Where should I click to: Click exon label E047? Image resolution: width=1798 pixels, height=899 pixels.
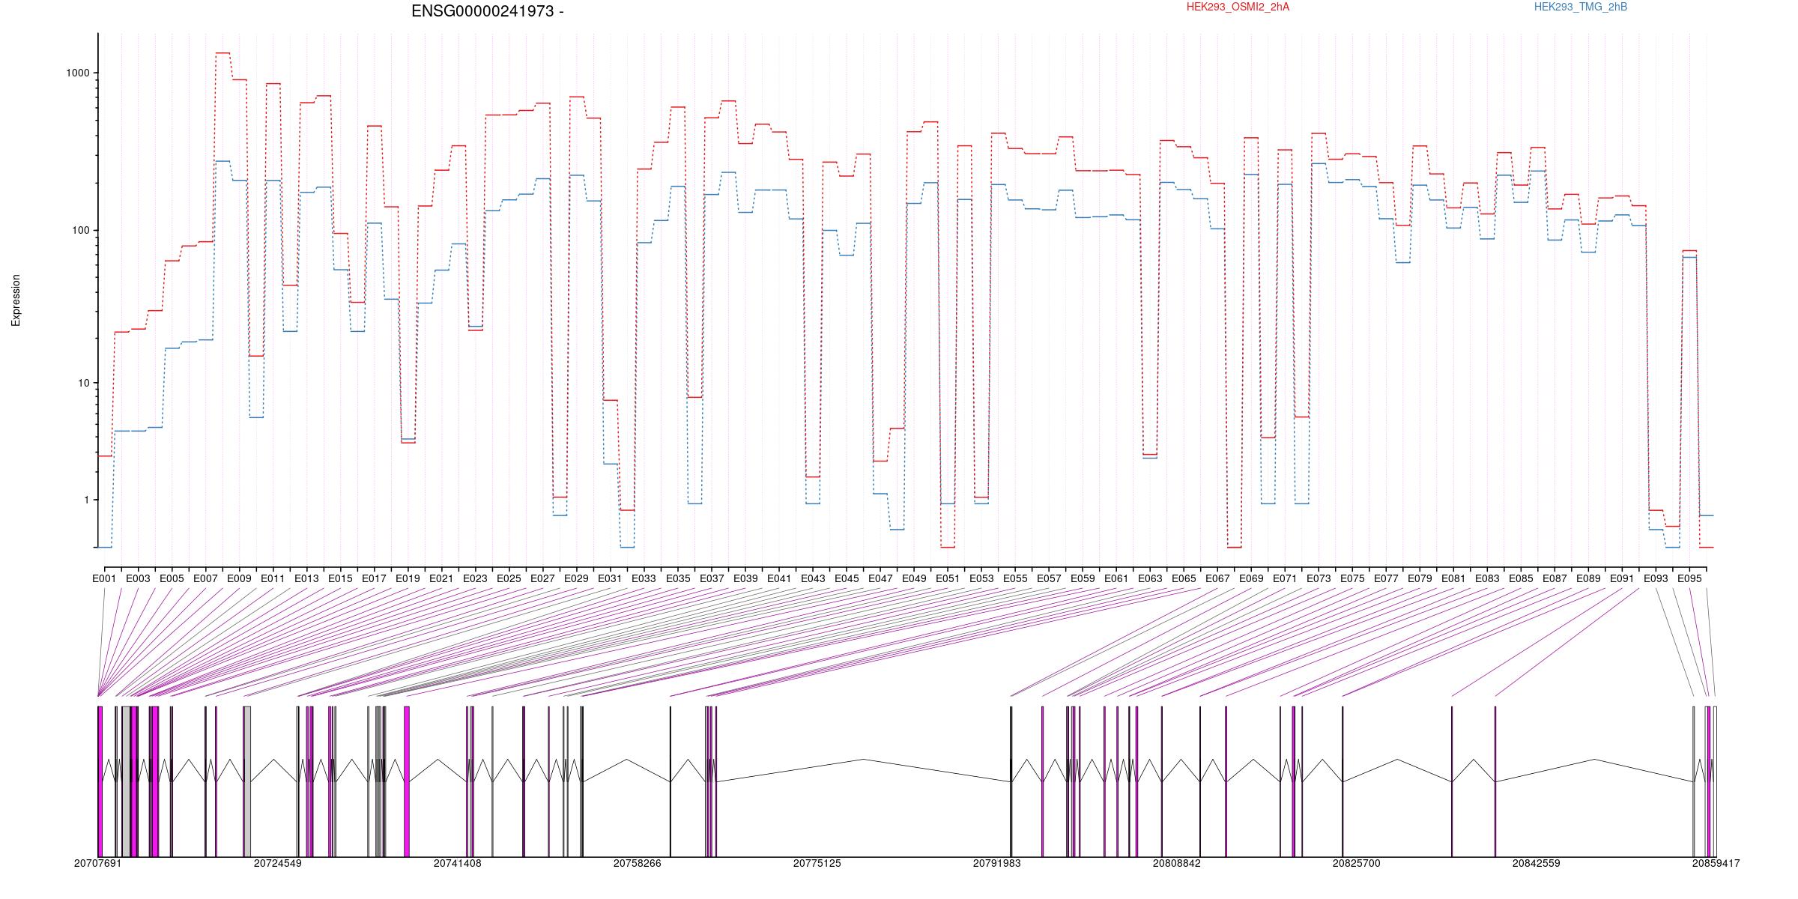(x=880, y=578)
